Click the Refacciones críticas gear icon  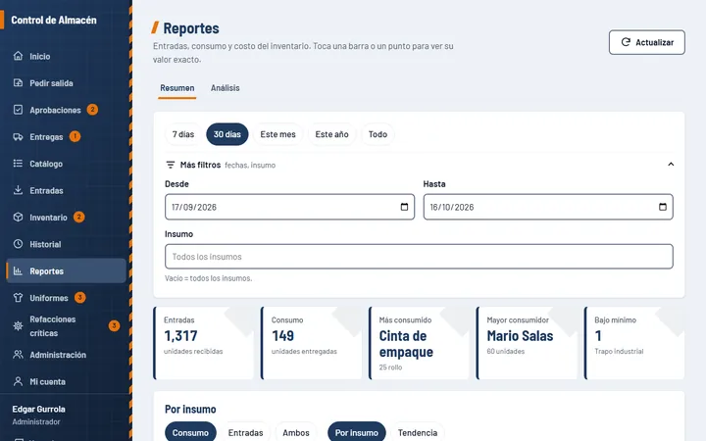point(18,325)
